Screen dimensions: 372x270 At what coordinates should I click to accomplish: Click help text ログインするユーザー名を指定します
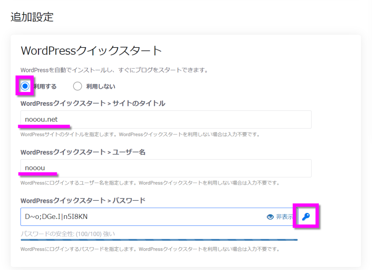(x=150, y=183)
